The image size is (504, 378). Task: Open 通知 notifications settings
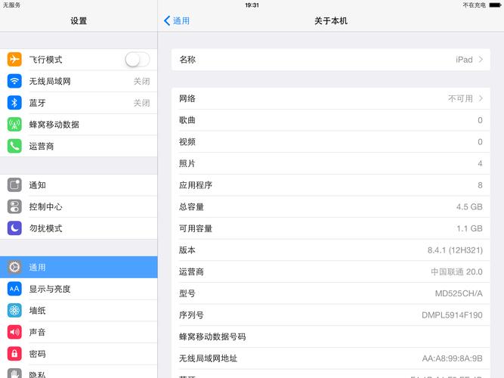[79, 185]
